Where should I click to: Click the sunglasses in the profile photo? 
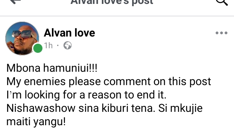23,34
